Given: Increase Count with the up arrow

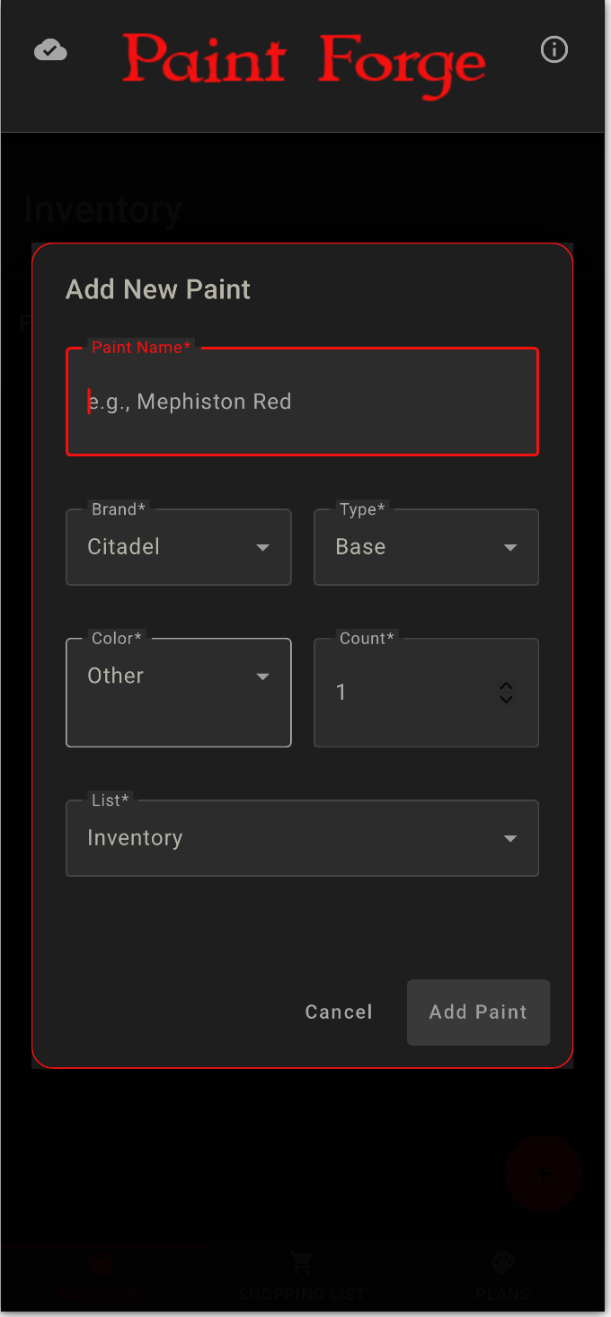Looking at the screenshot, I should 506,685.
